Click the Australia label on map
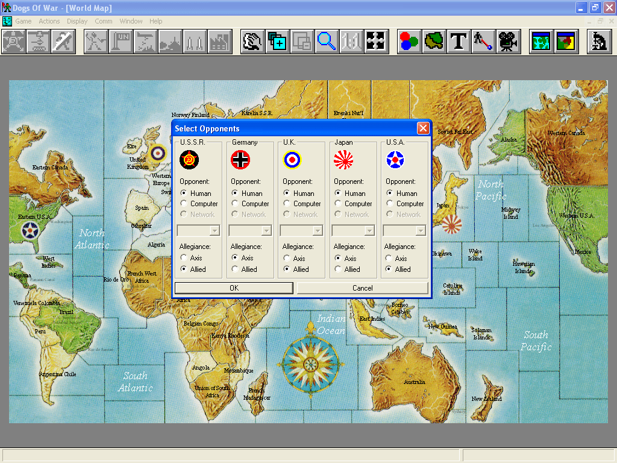This screenshot has width=617, height=463. point(415,382)
